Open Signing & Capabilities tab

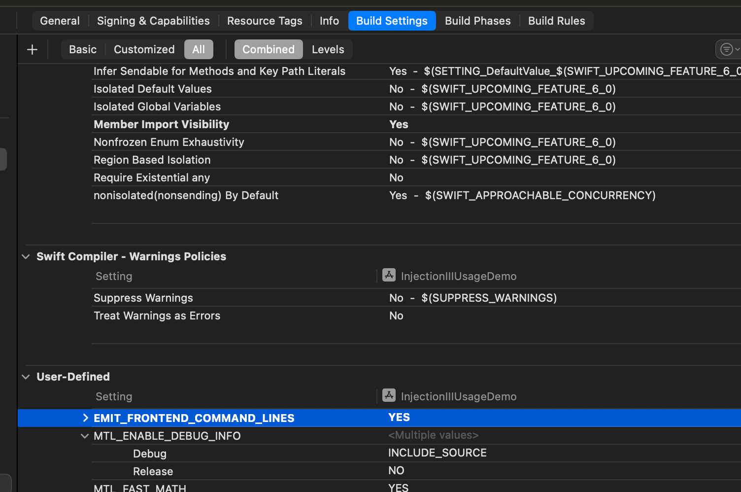tap(153, 21)
